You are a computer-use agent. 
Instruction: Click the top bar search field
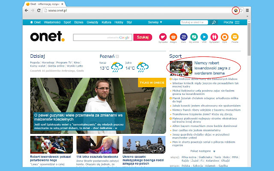click(194, 22)
